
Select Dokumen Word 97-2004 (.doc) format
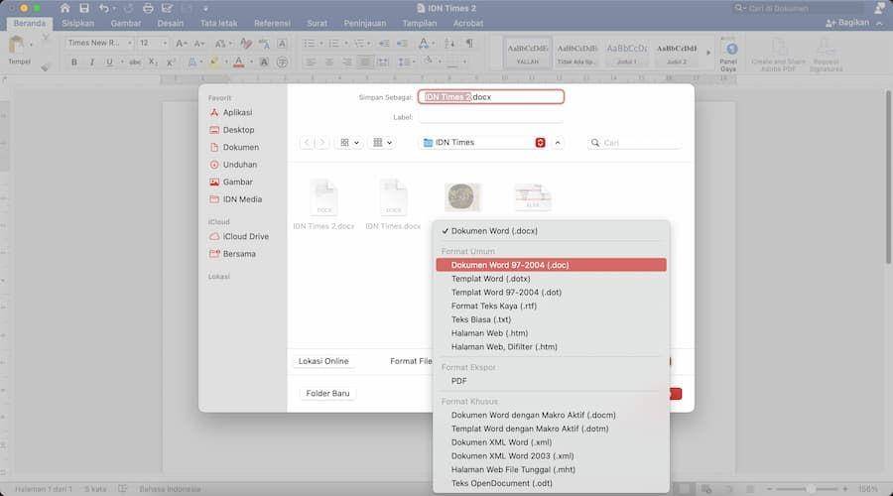click(x=551, y=265)
